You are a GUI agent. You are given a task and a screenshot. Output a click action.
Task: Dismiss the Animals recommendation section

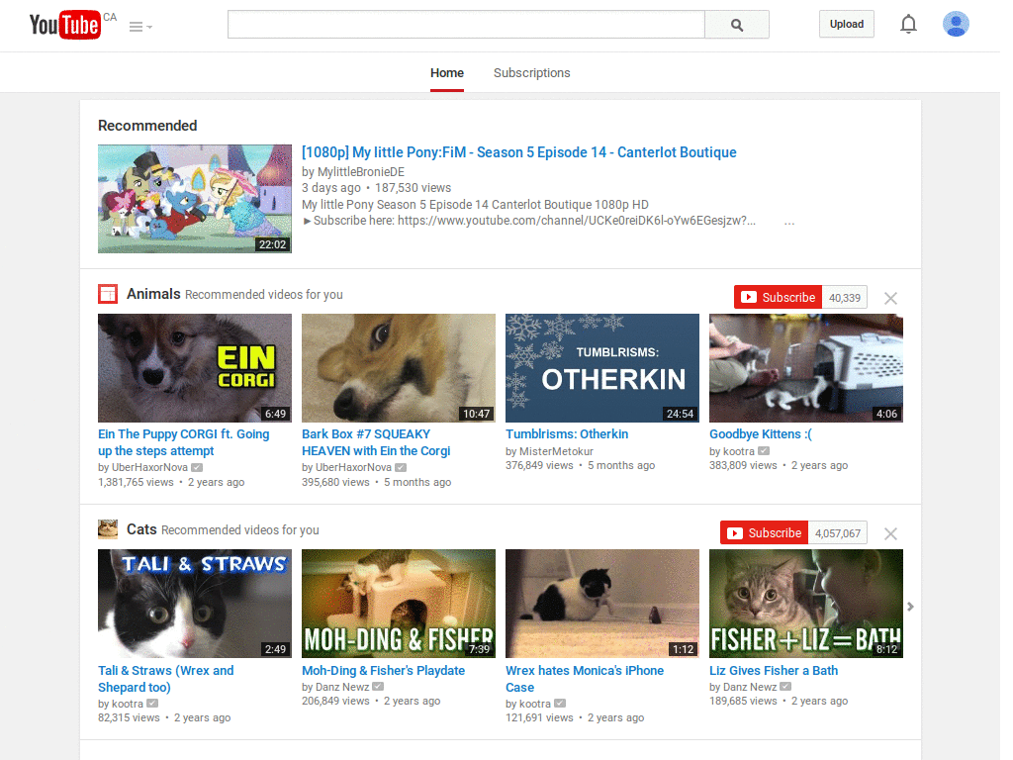coord(890,298)
